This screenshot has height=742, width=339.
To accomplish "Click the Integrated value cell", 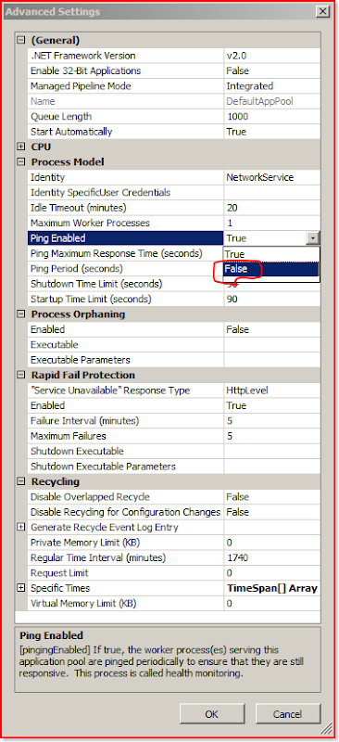I will 272,86.
